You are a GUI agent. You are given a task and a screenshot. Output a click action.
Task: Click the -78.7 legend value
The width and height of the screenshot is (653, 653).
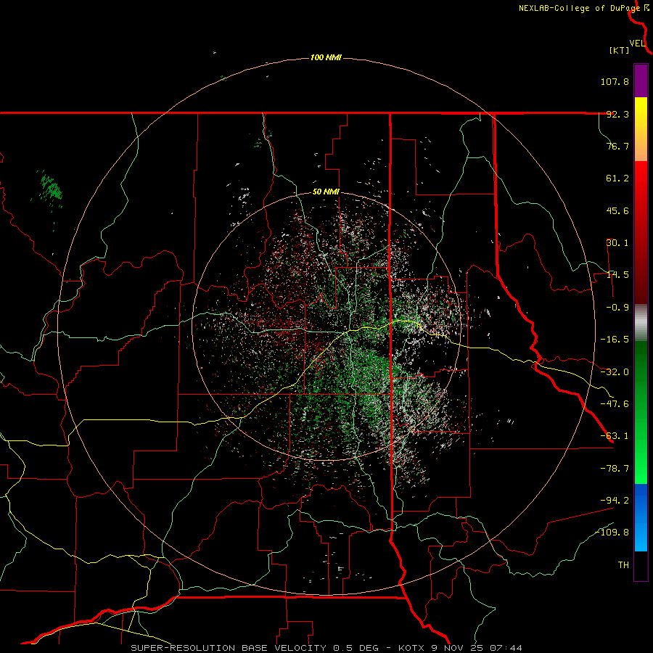tap(615, 469)
